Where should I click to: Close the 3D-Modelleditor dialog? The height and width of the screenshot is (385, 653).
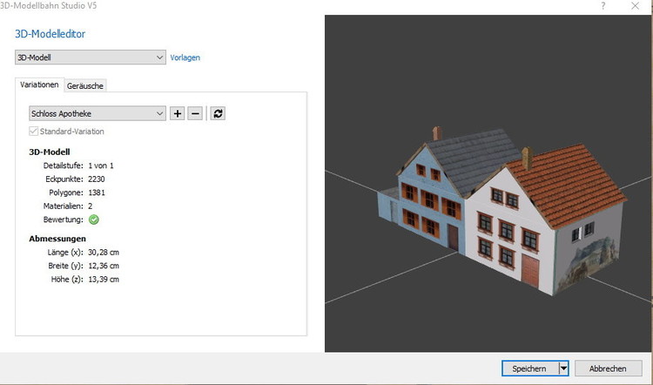635,6
